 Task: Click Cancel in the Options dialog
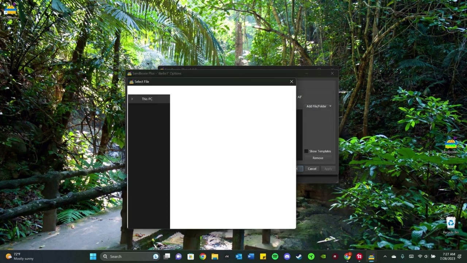pyautogui.click(x=312, y=169)
